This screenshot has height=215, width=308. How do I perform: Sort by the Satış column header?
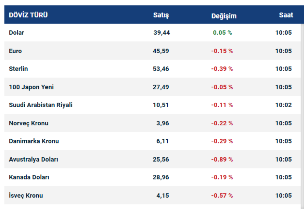pos(161,15)
